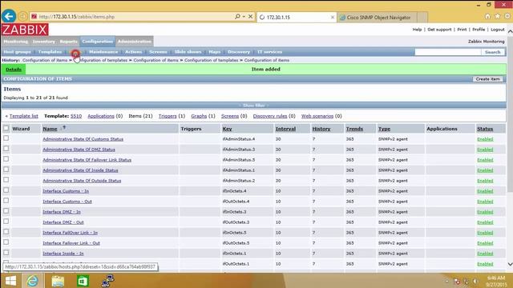Open the Windows Store taskbar icon
The width and height of the screenshot is (513, 288).
coord(83,281)
